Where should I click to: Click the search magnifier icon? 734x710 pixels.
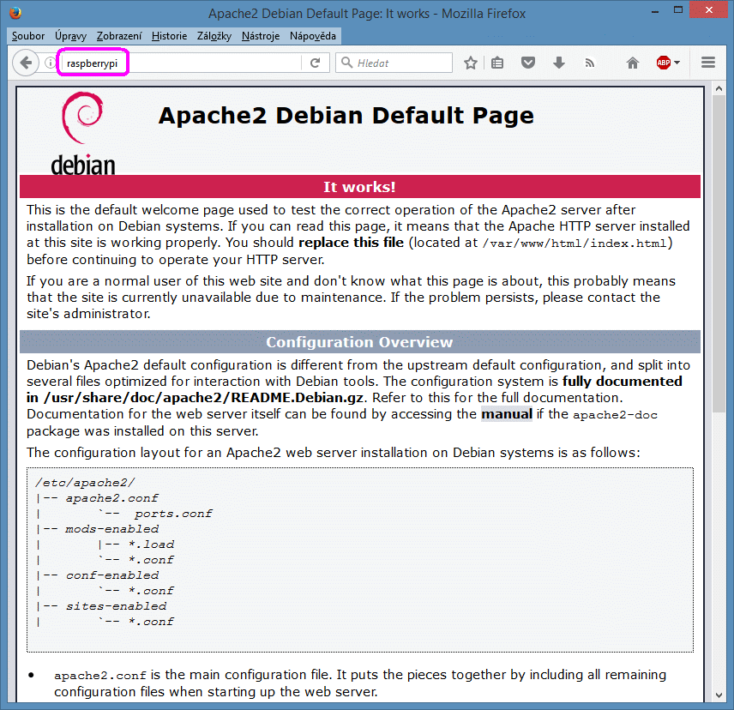[346, 63]
